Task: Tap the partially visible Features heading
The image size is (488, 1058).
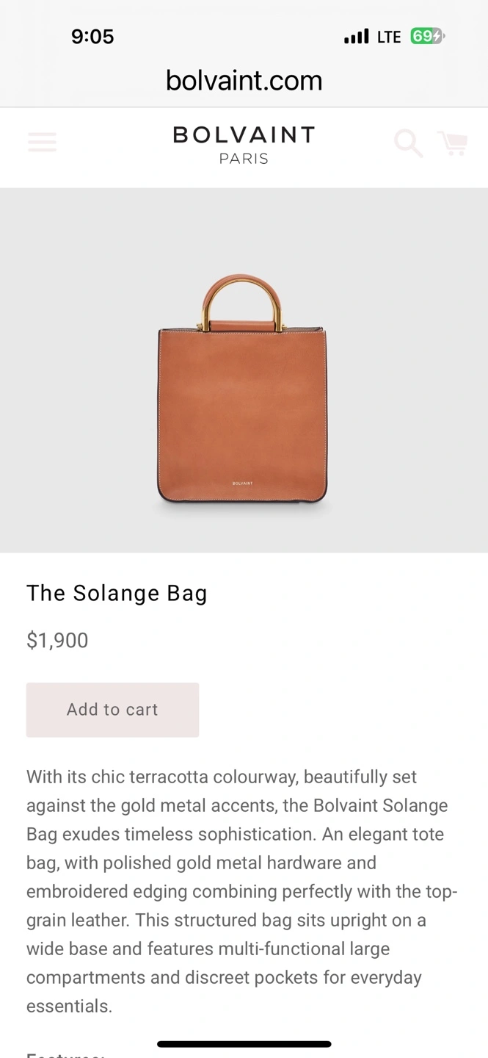Action: [65, 1054]
